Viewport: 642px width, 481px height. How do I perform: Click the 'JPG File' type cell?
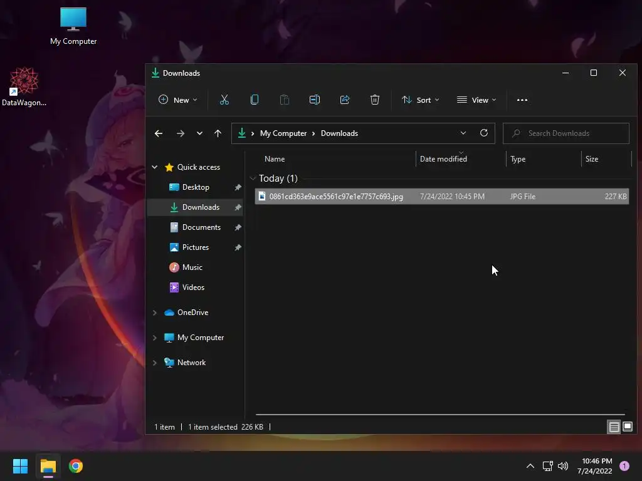pos(523,196)
